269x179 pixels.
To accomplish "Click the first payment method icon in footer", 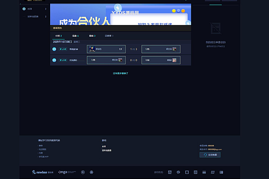I will click(169, 172).
